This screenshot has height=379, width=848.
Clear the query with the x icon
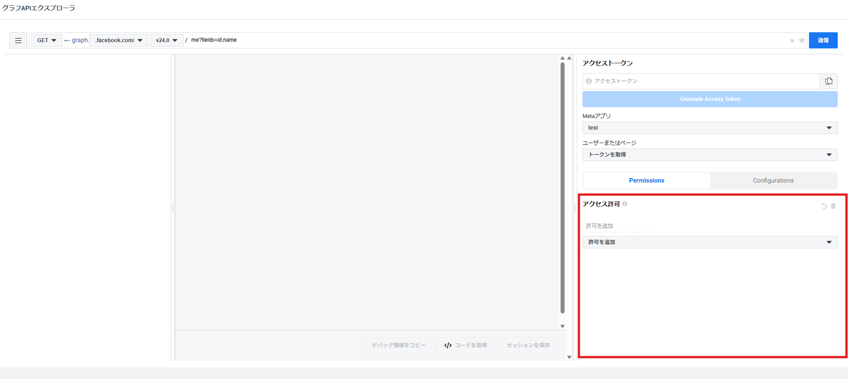tap(792, 41)
